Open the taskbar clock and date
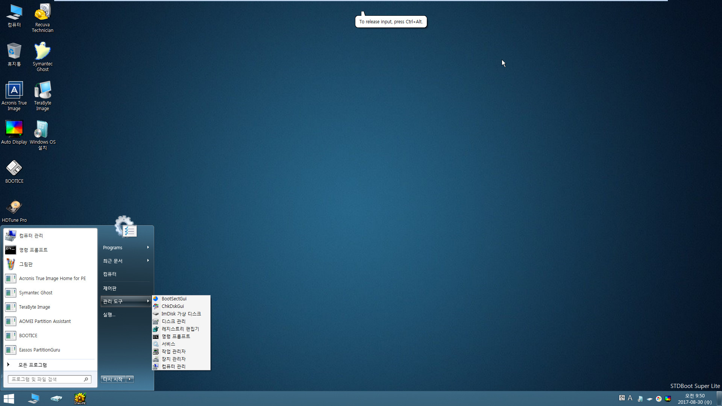The image size is (722, 406). [695, 399]
